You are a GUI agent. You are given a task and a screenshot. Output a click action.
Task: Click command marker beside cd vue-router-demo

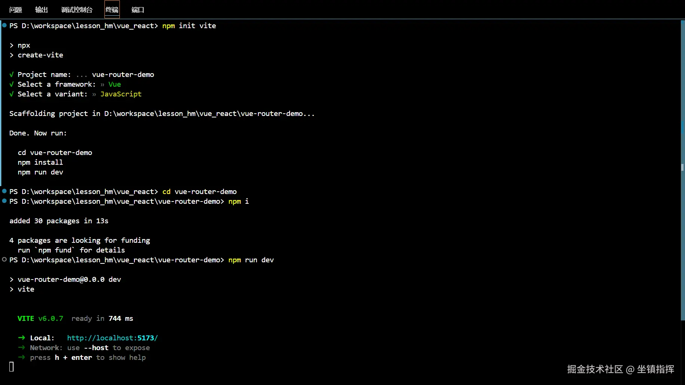[5, 191]
